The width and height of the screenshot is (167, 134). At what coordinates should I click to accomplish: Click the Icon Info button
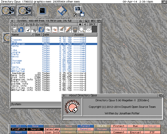point(52,132)
